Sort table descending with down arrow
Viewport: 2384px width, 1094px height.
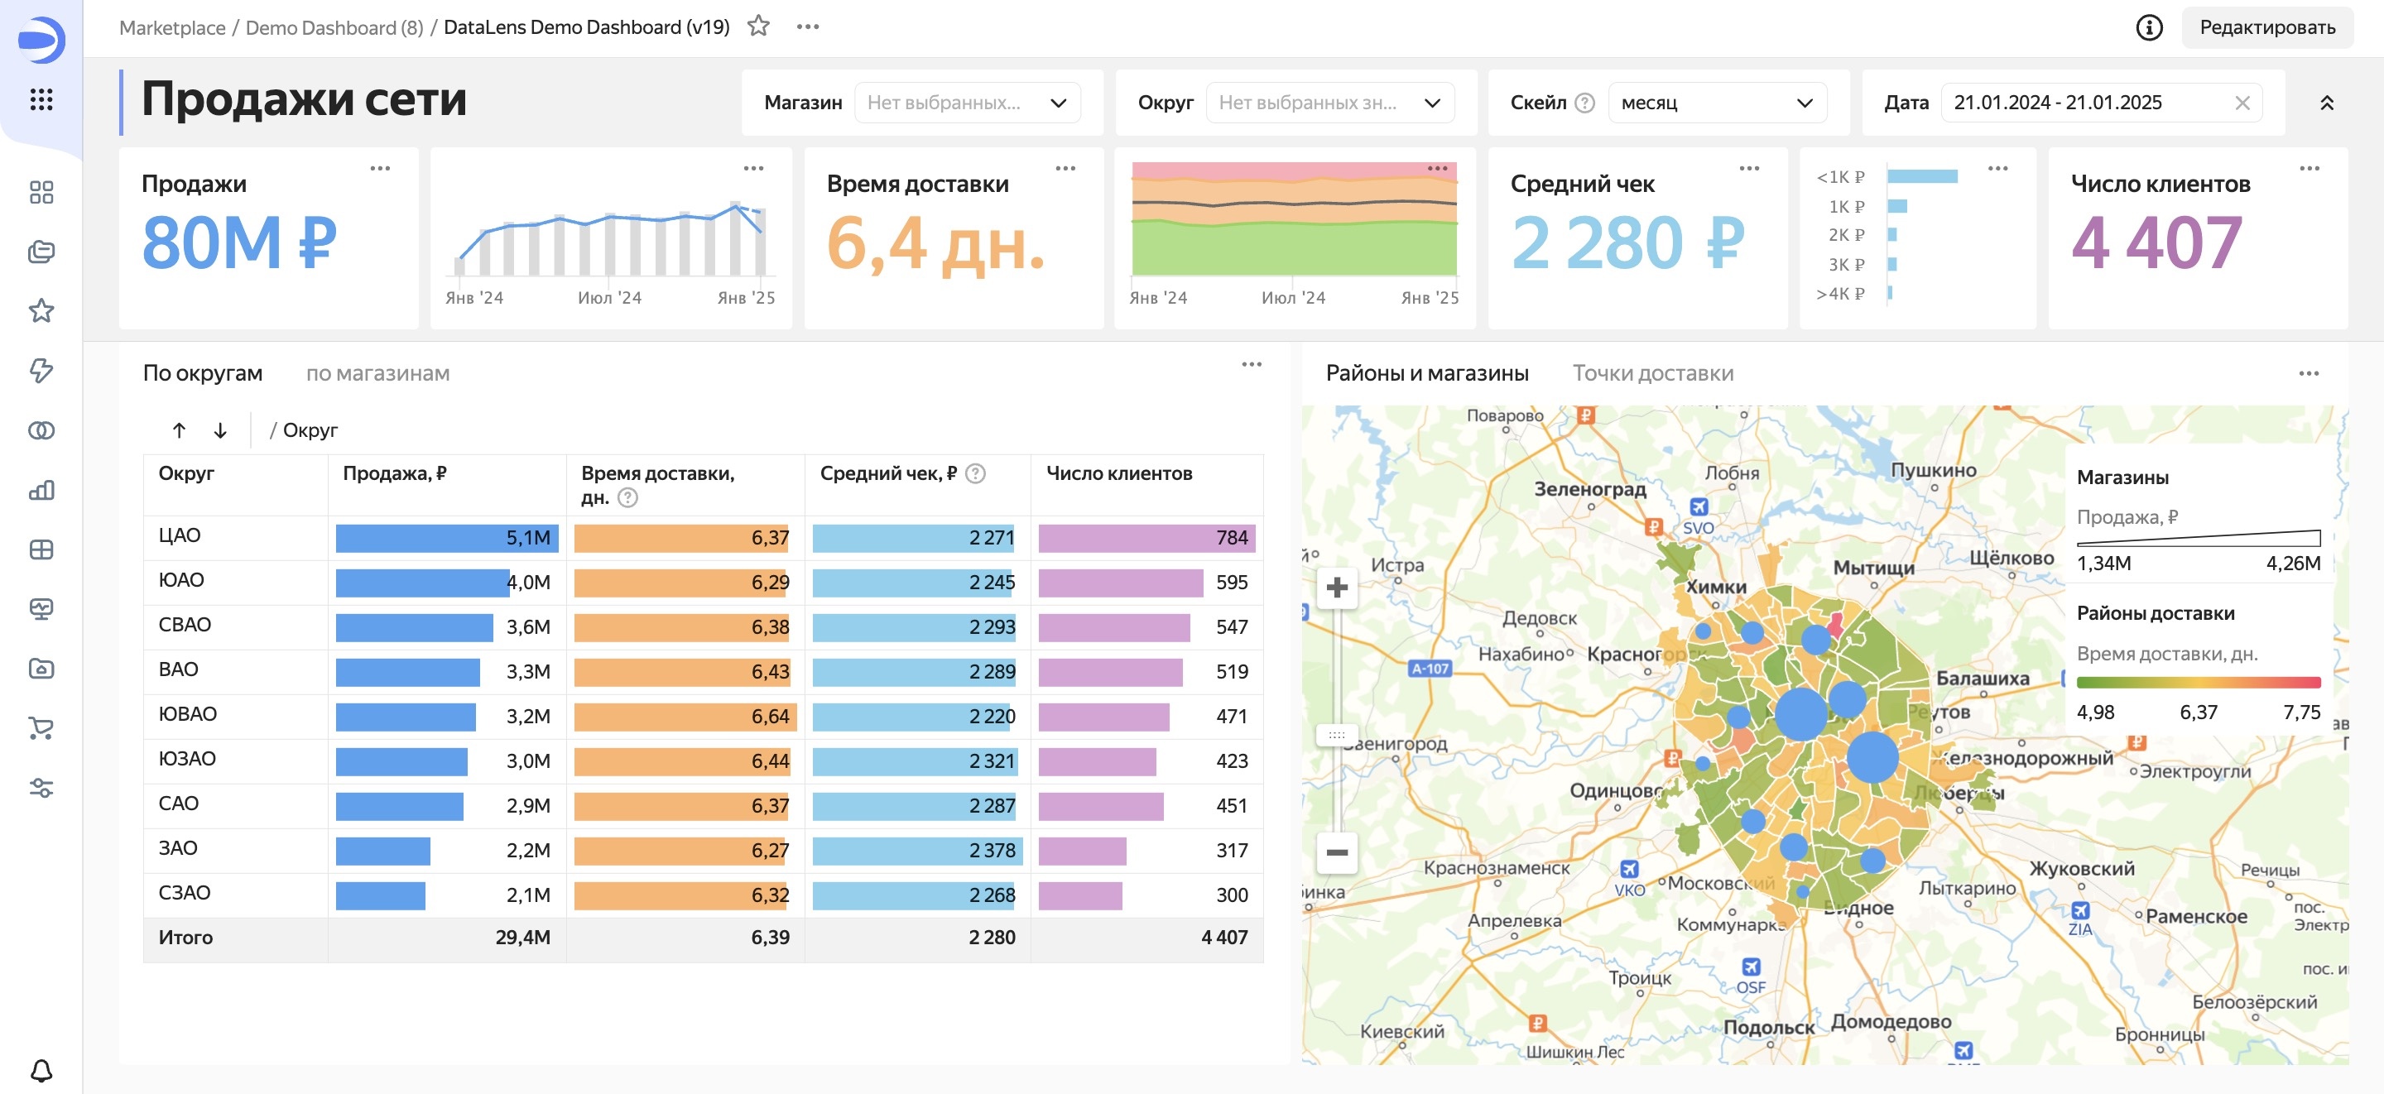point(220,430)
